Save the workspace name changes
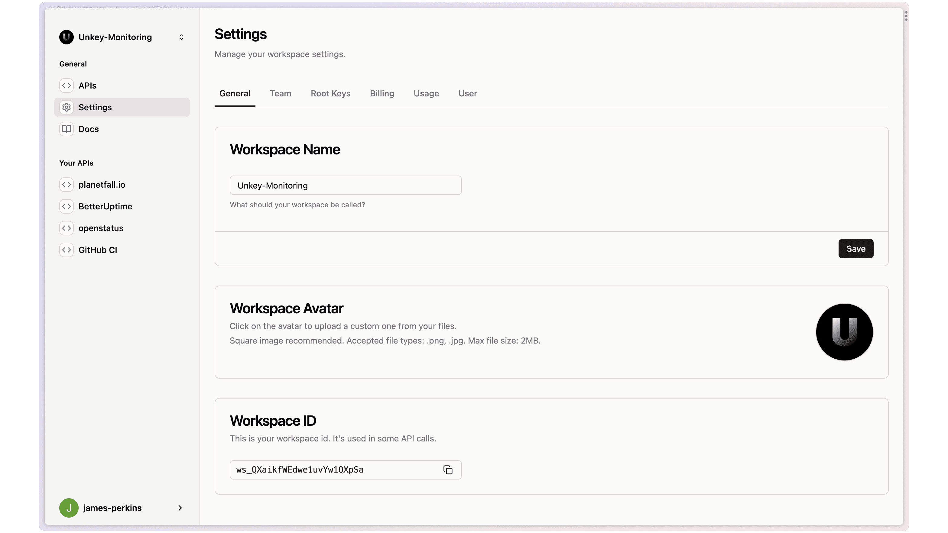The height and width of the screenshot is (533, 948). pos(855,249)
